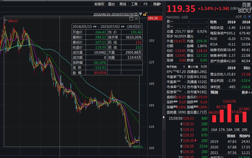This screenshot has height=158, width=252.
Task: Add BIDU to watchlist with plus icon
Action: (249, 16)
